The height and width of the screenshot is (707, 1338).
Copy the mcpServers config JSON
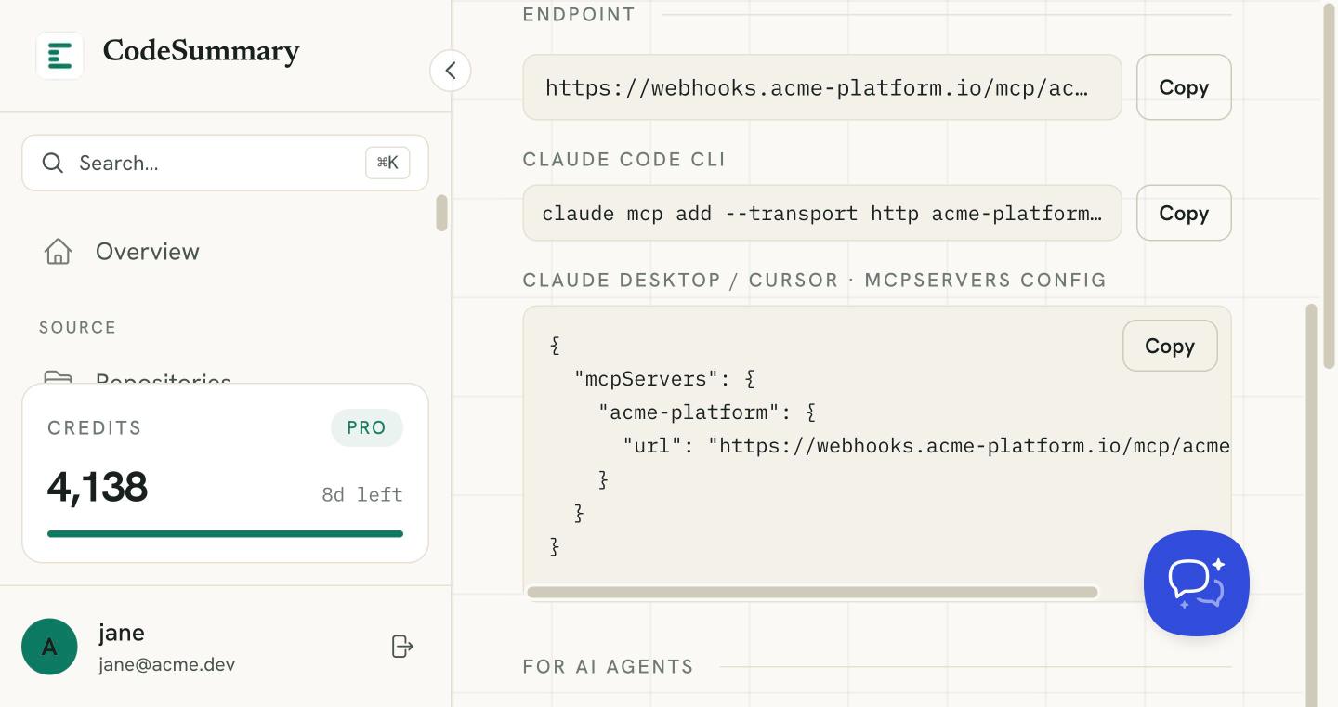pyautogui.click(x=1170, y=346)
